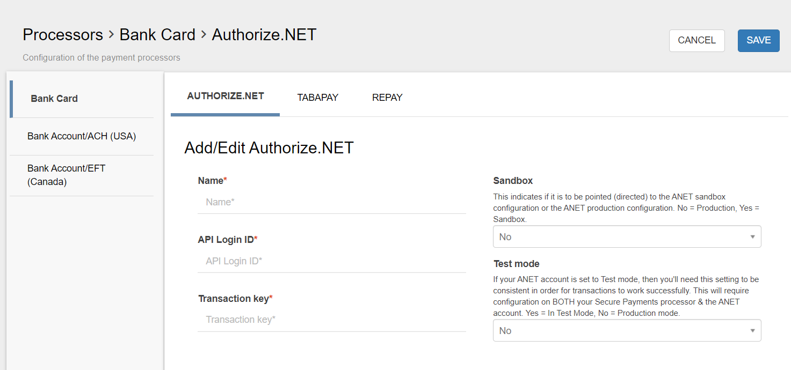Click the Sandbox label
Screen dimensions: 791x370
tap(513, 181)
